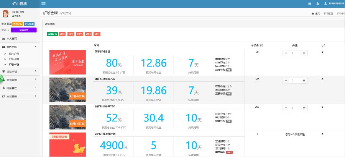345x157 pixels.
Task: Select the green all-mines filter tab
Action: [x=52, y=34]
